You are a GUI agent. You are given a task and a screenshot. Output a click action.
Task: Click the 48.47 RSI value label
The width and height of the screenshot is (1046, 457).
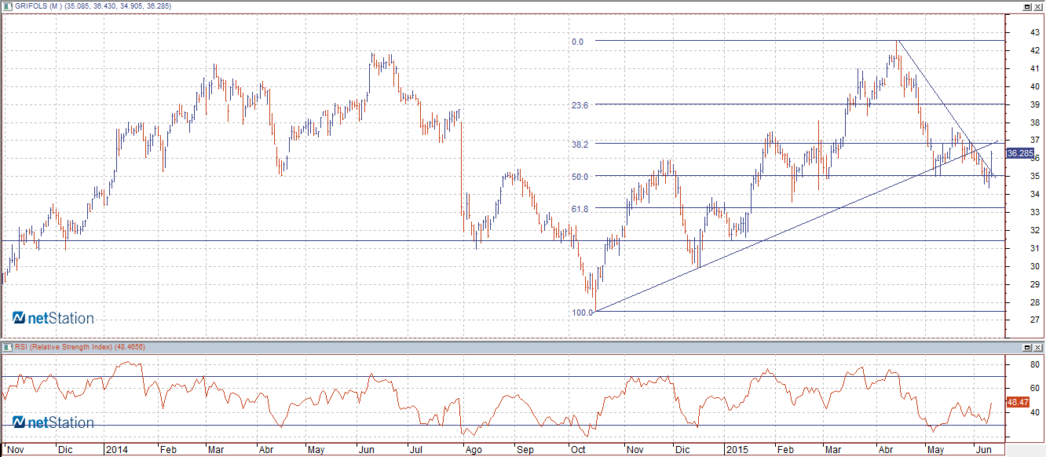[x=1018, y=402]
